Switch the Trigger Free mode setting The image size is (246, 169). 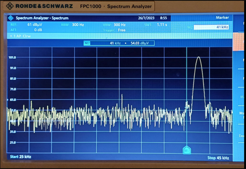(114, 30)
